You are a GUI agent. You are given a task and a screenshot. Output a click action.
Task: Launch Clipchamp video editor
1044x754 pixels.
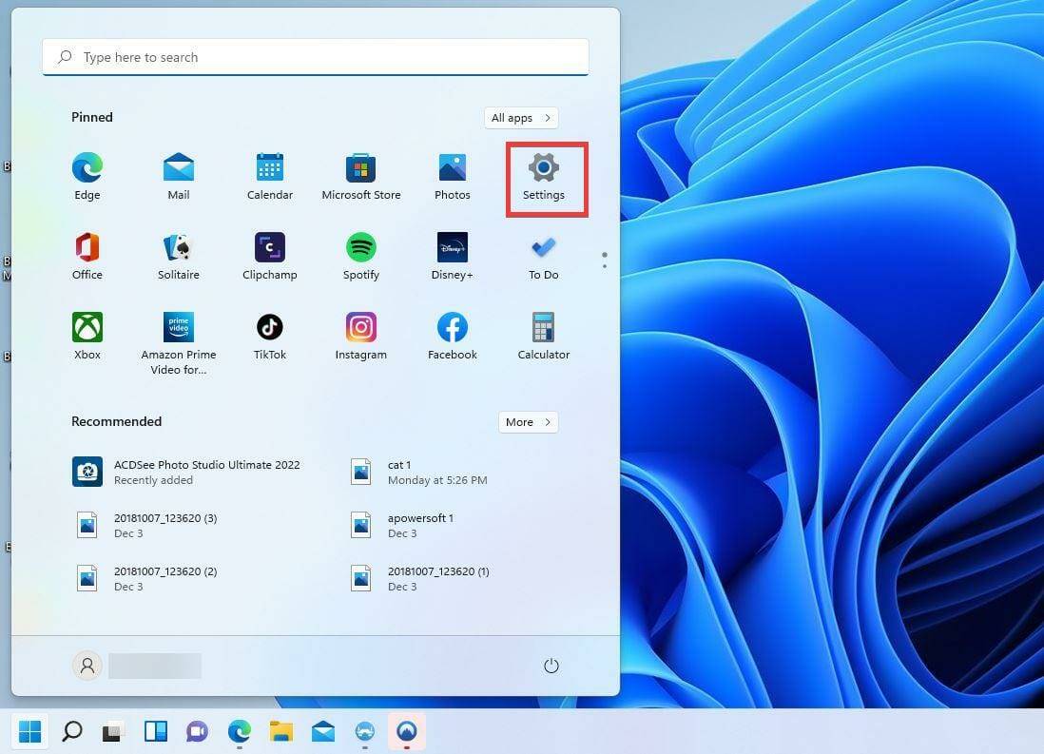coord(269,246)
